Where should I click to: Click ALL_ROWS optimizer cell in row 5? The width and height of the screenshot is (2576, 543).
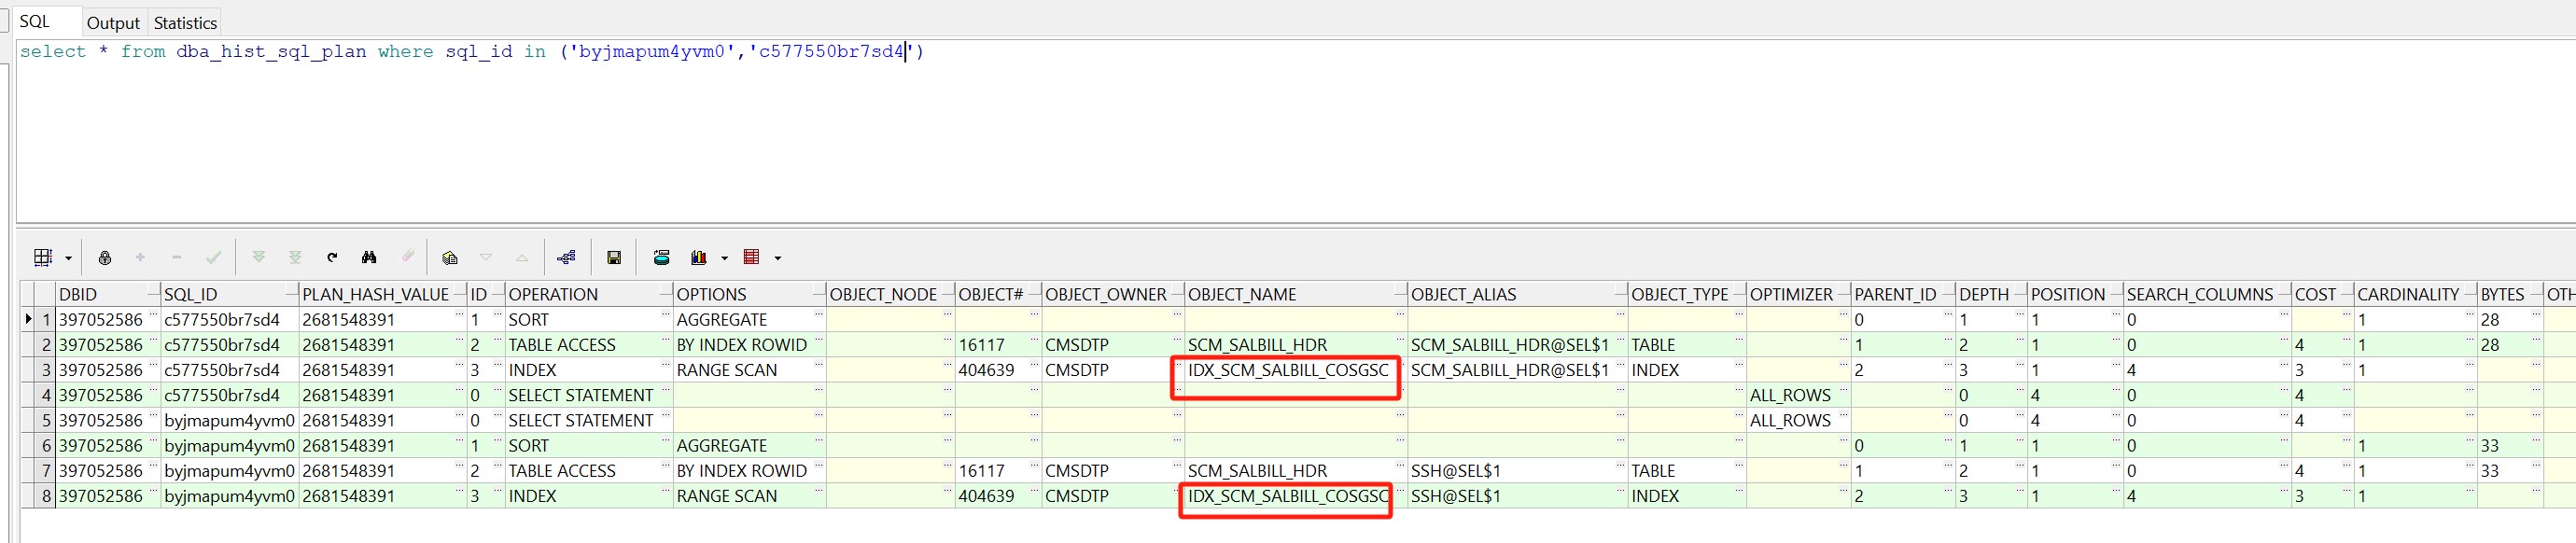coord(1799,420)
